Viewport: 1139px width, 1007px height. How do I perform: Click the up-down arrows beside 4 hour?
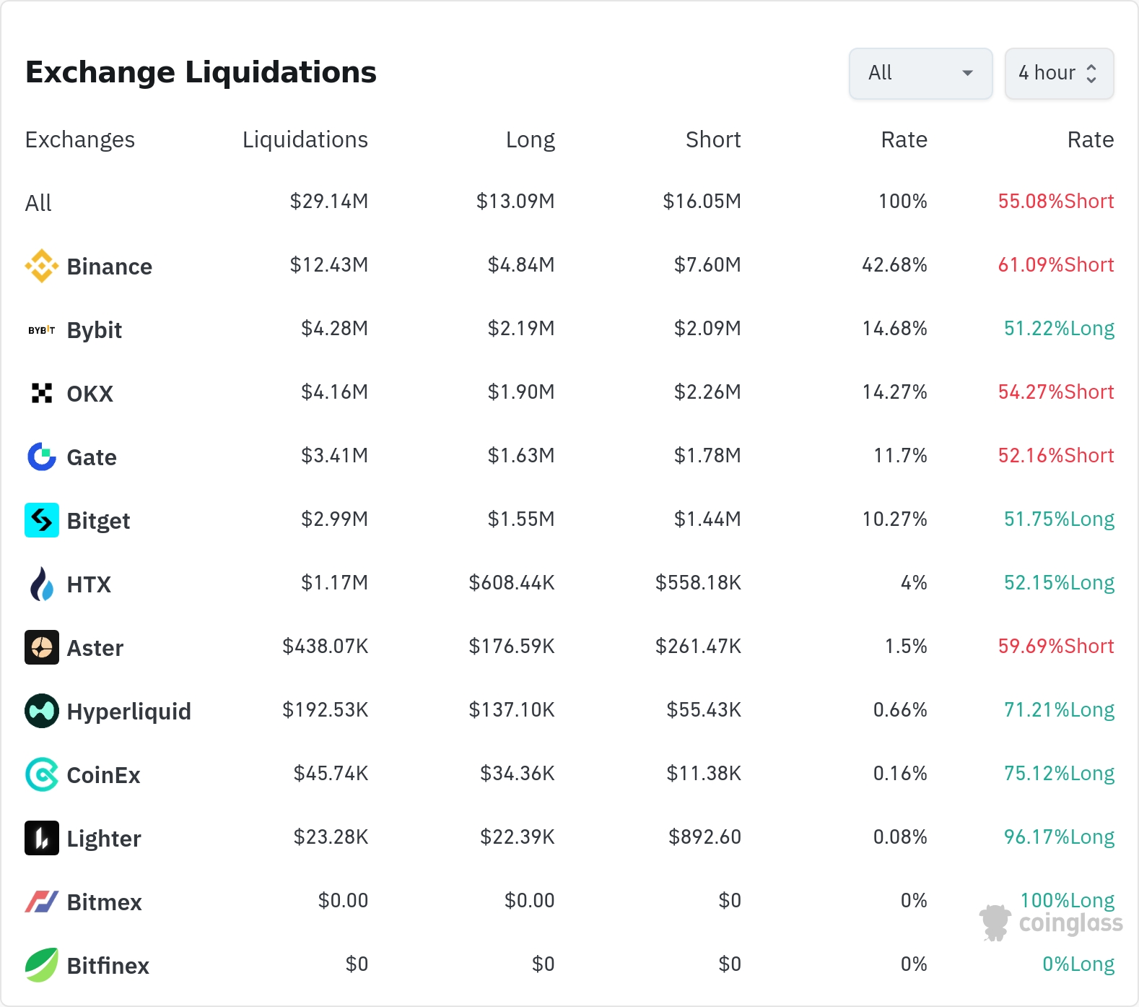1091,74
